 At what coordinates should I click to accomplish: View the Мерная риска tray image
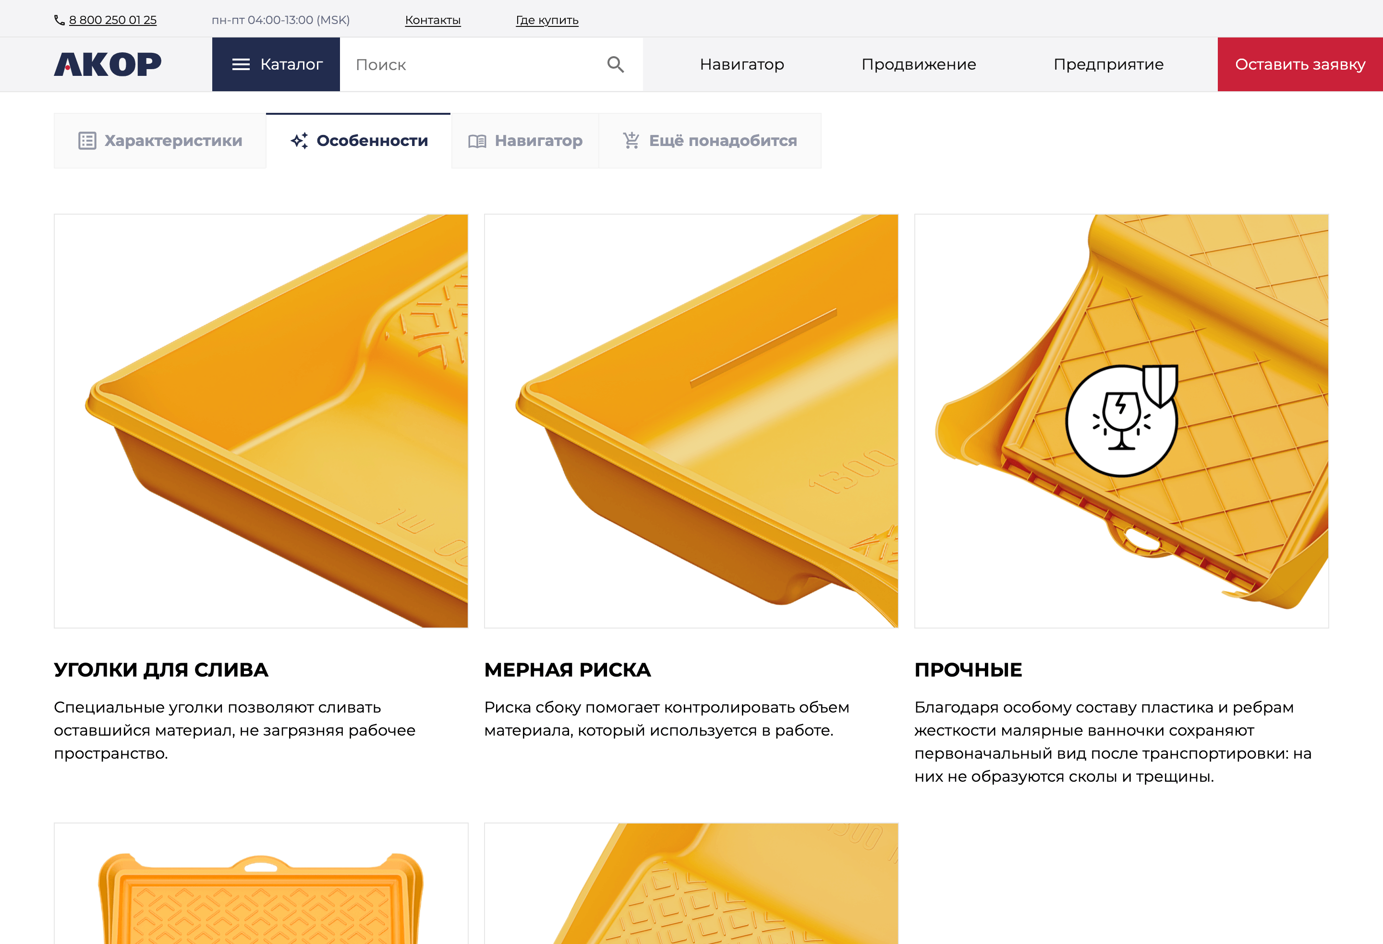(691, 421)
